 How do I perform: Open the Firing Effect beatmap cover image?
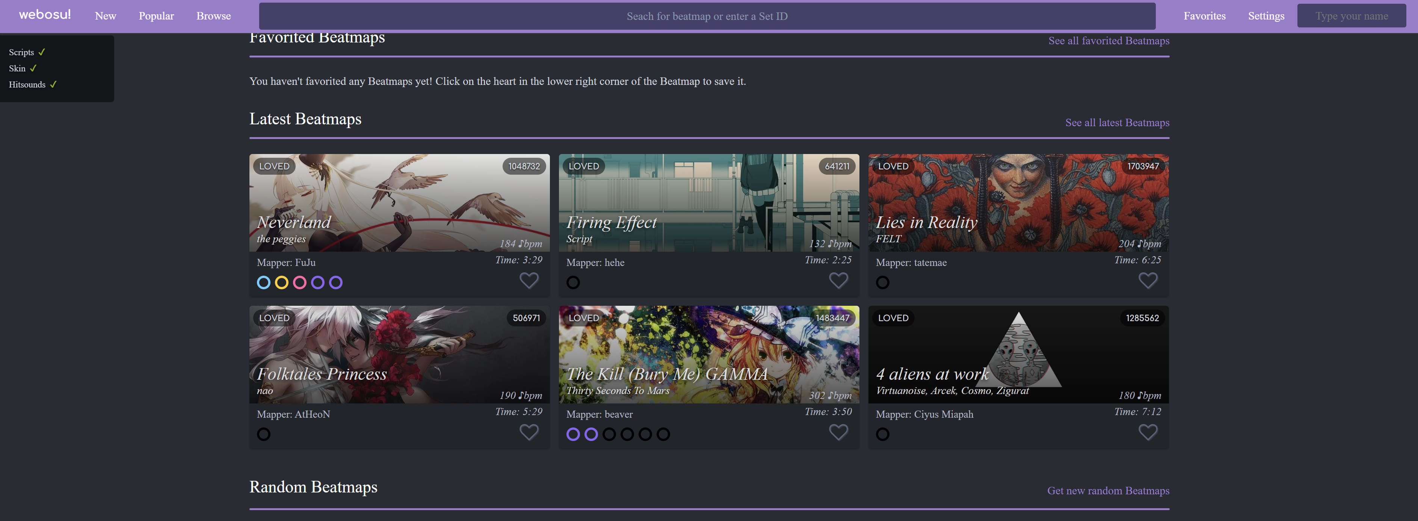709,203
